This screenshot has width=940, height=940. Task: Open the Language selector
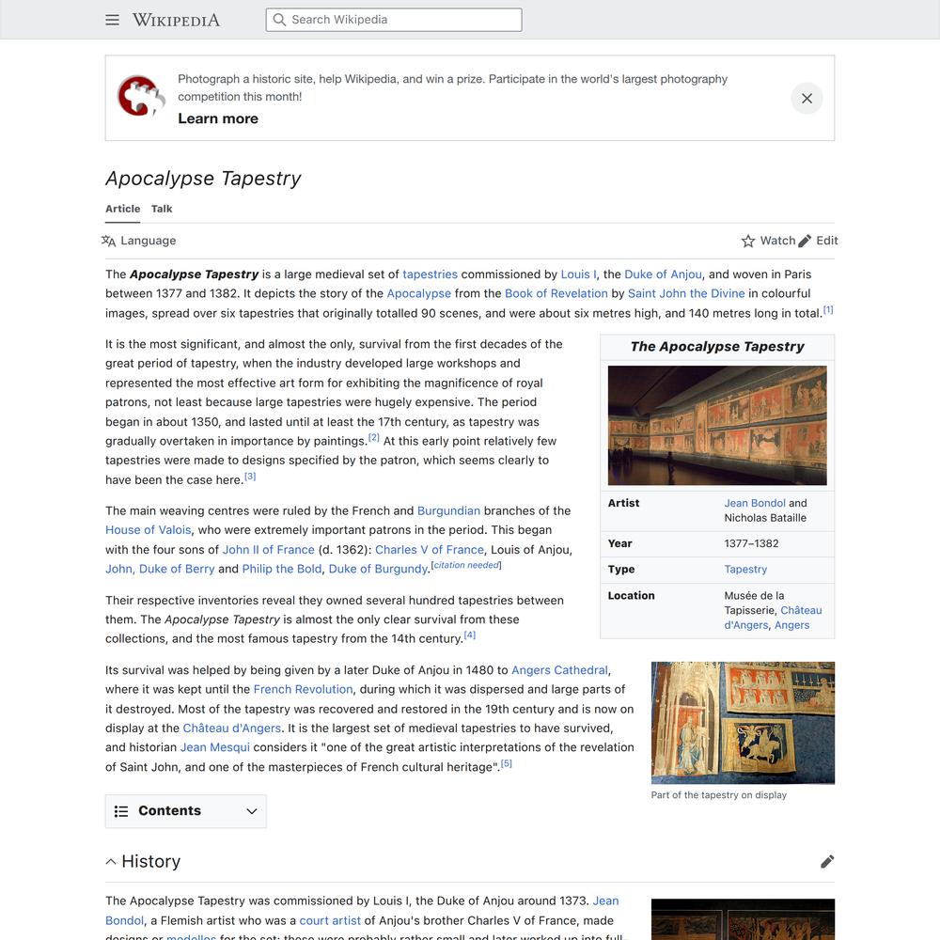click(x=139, y=241)
